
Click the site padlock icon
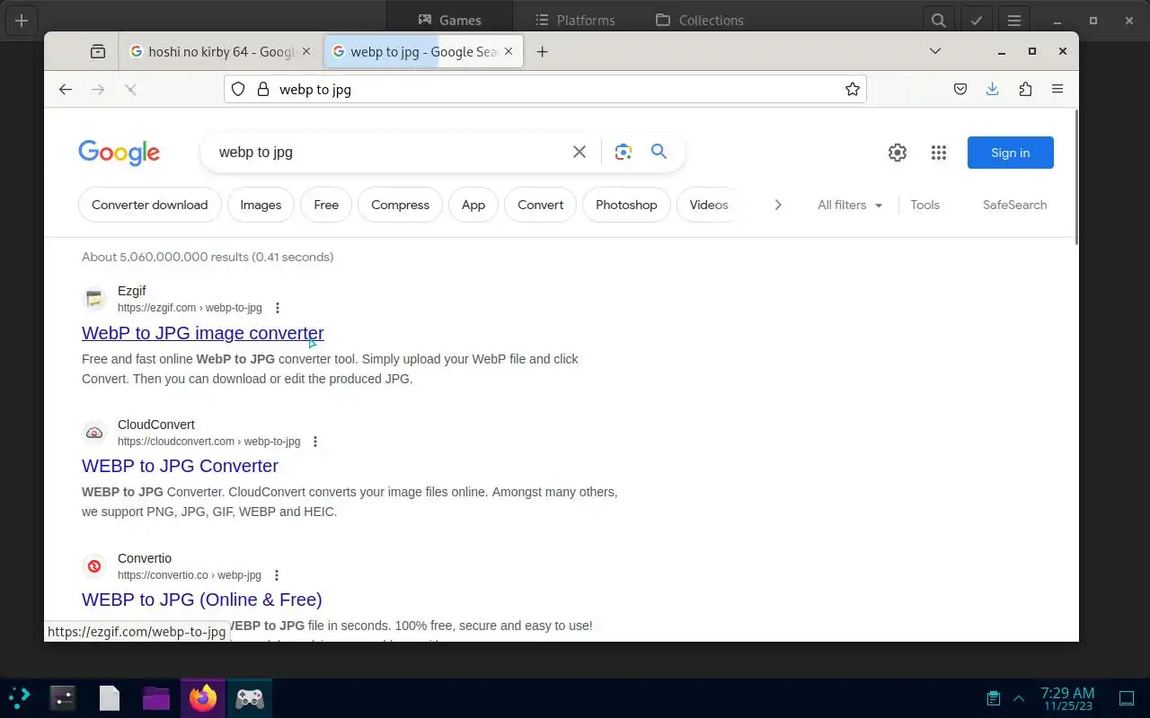point(263,89)
